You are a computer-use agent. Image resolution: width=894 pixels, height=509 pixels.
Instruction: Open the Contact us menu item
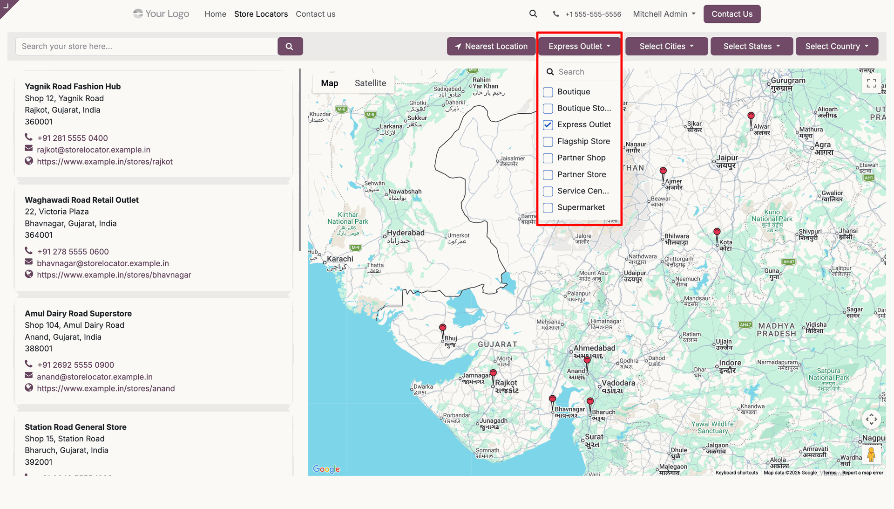click(x=315, y=14)
